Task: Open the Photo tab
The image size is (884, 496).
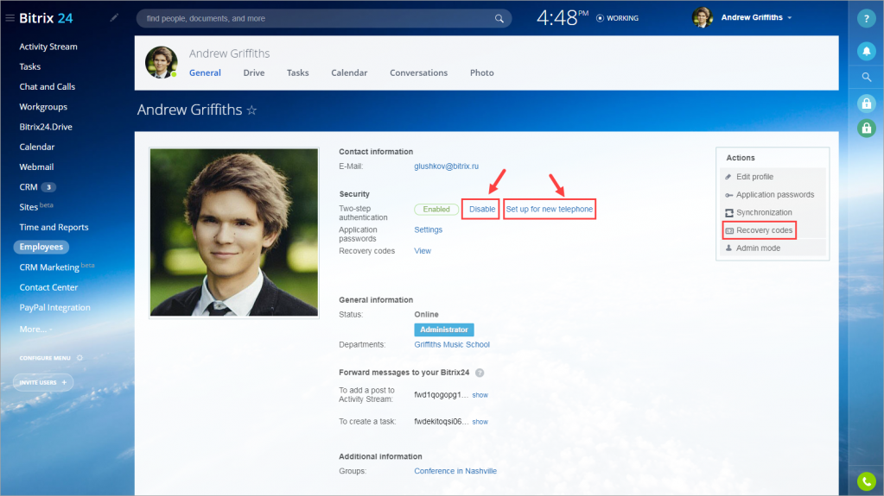Action: pos(481,72)
